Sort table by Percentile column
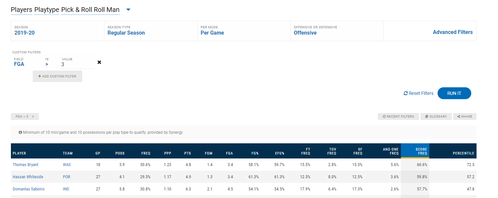The image size is (498, 198). tap(463, 153)
